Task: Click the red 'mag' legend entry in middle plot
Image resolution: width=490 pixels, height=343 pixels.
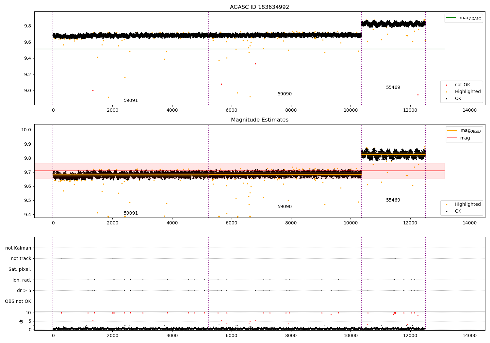Action: [x=459, y=138]
